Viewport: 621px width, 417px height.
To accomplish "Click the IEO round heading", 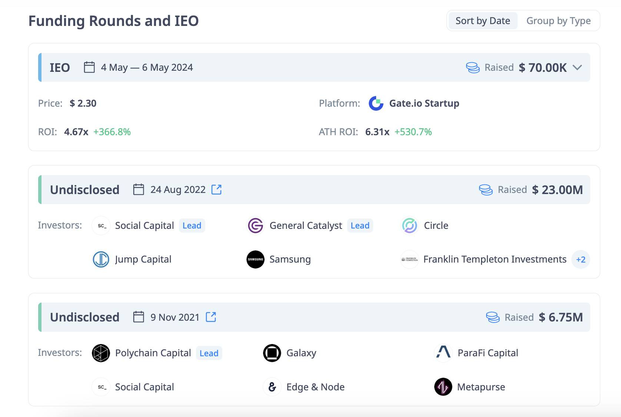I will [60, 67].
